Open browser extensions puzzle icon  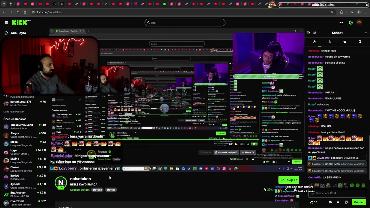[342, 12]
